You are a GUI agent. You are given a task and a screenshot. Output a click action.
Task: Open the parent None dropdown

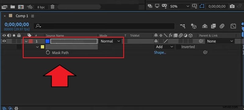220,41
